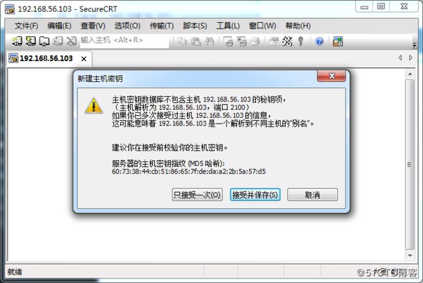This screenshot has height=283, width=423.
Task: Click the keymap editor crossed-tools icon
Action: [287, 41]
